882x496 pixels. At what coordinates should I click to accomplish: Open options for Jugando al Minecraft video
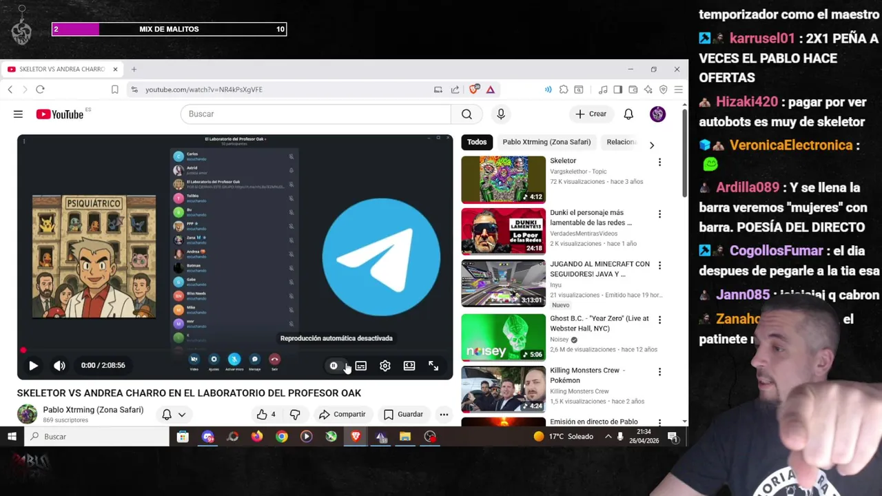coord(659,265)
